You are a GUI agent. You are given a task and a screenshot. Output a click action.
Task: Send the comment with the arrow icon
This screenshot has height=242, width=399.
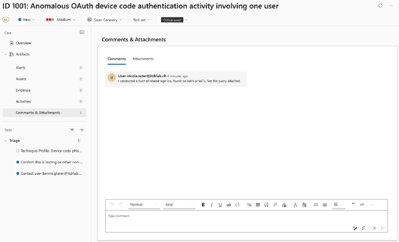pos(383,228)
